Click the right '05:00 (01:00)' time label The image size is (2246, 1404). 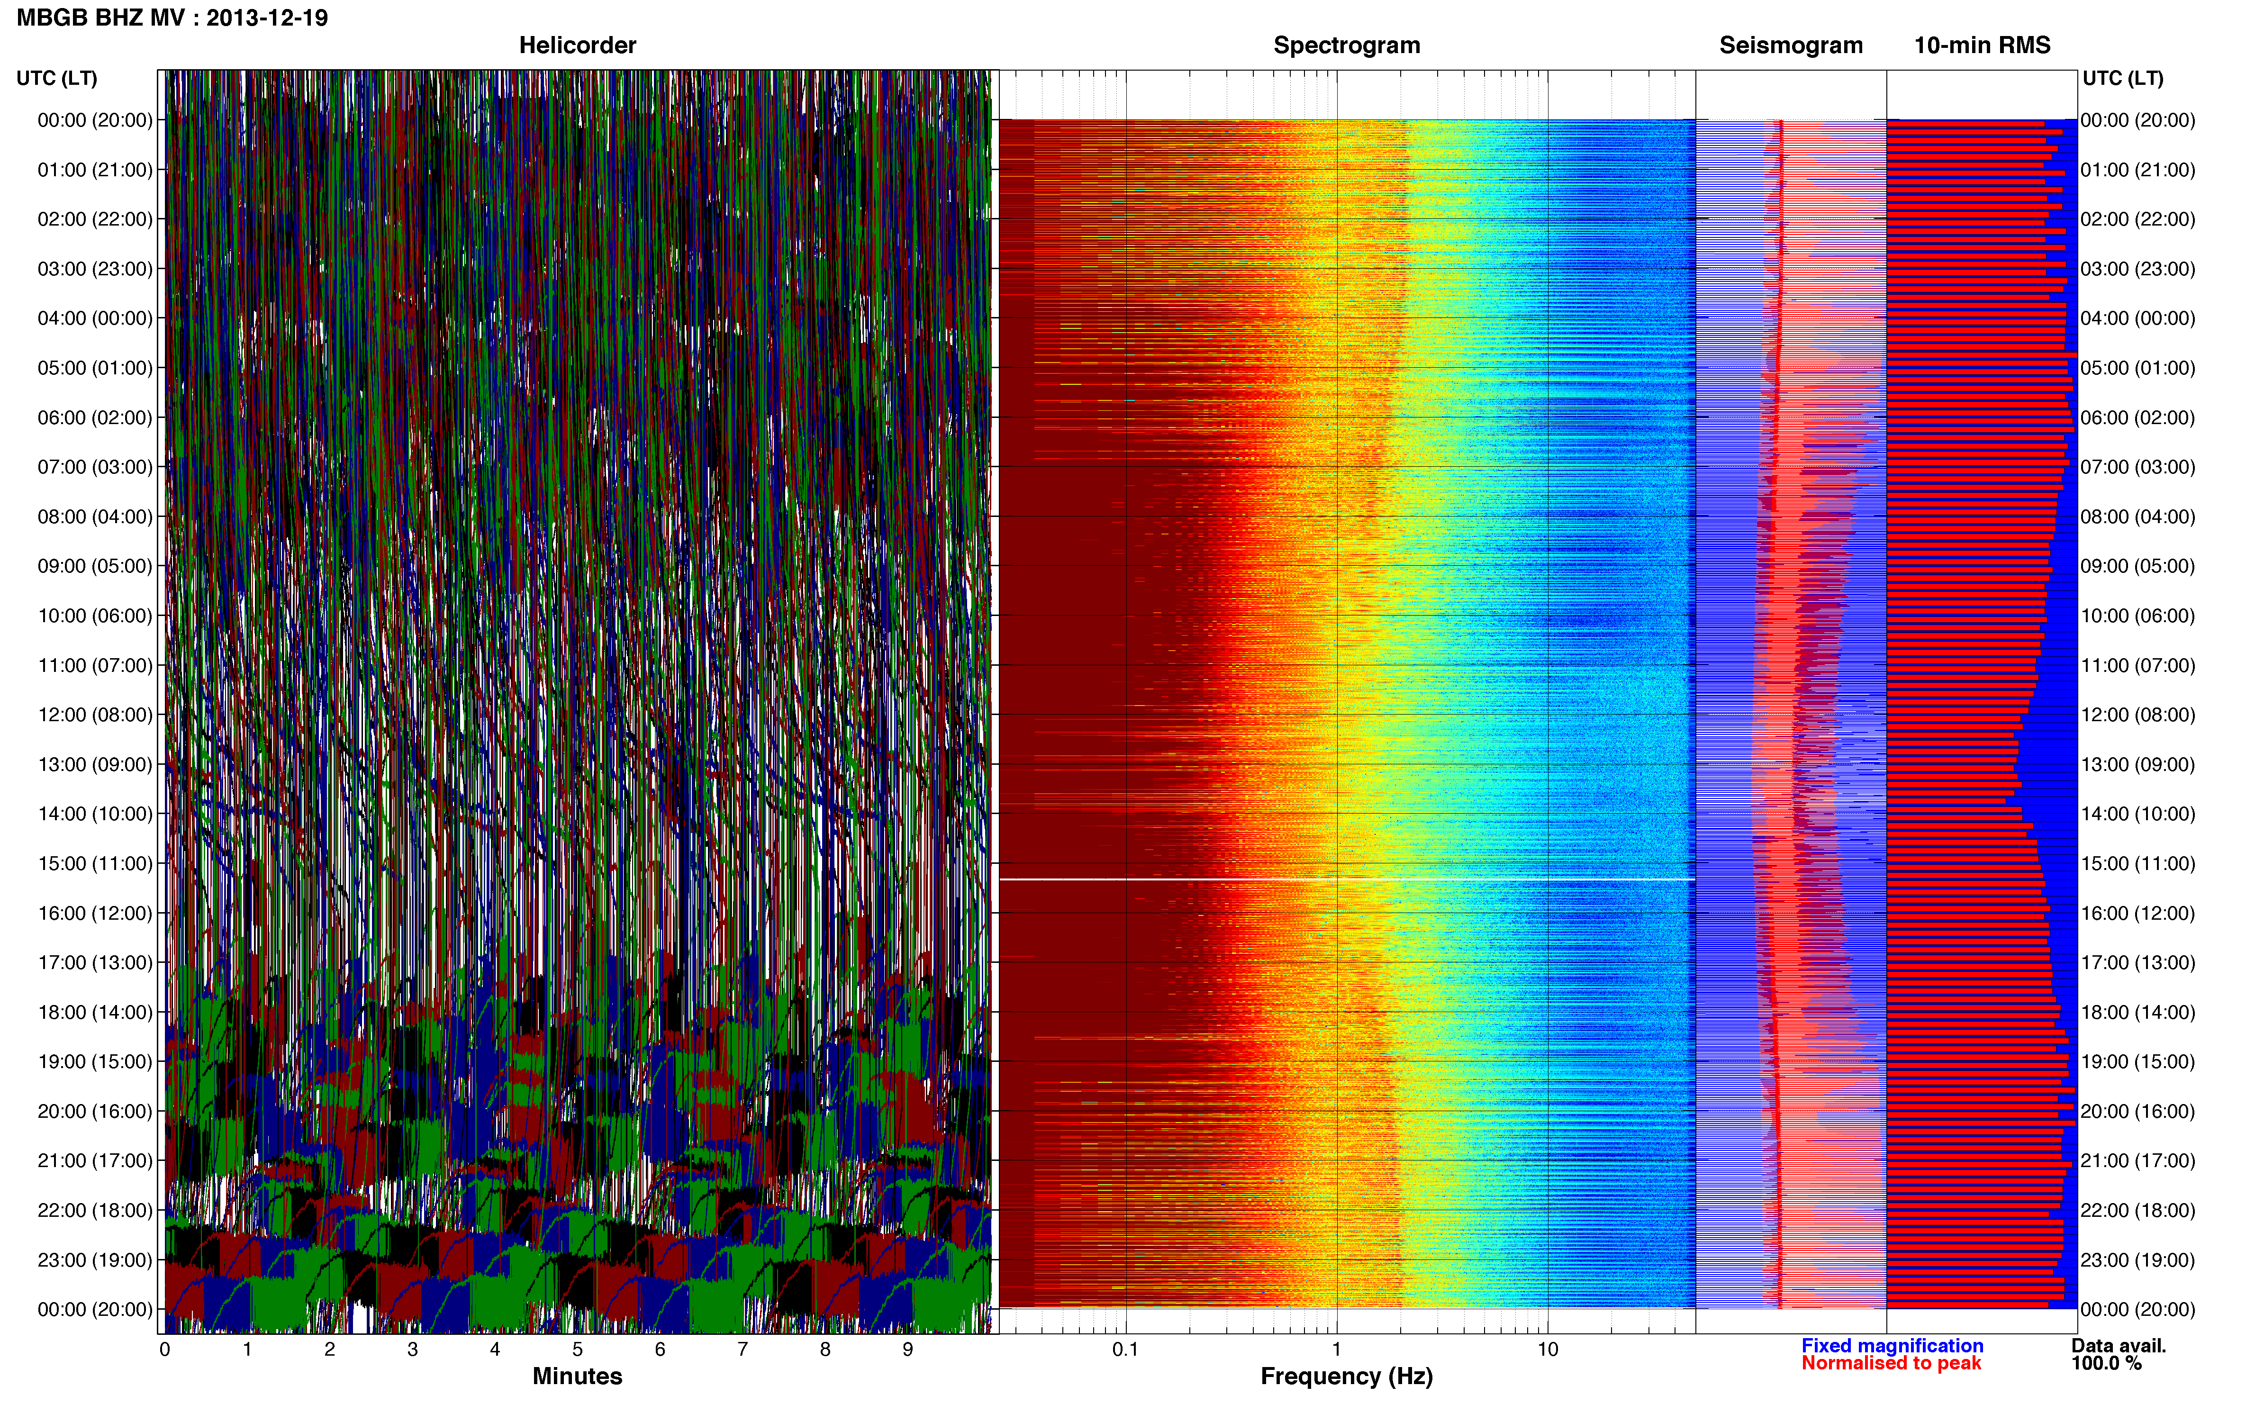[2137, 368]
